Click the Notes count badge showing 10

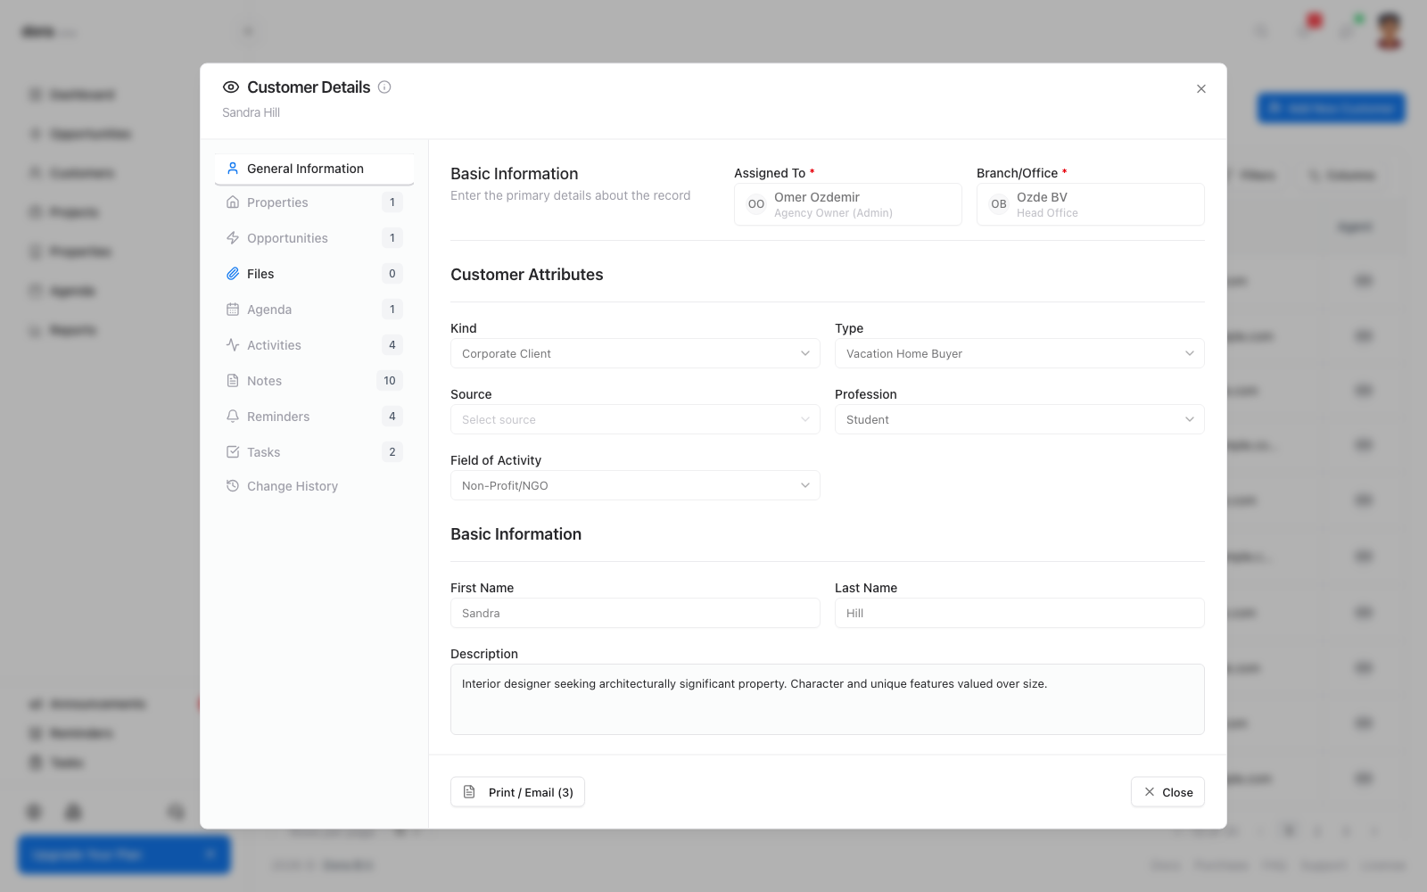390,381
